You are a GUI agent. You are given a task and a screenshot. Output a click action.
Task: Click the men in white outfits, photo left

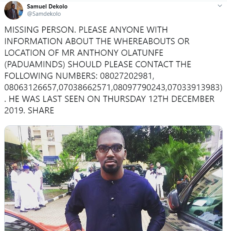27,187
